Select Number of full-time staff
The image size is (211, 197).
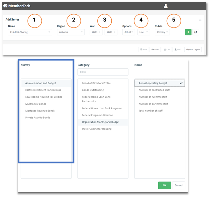[153, 97]
